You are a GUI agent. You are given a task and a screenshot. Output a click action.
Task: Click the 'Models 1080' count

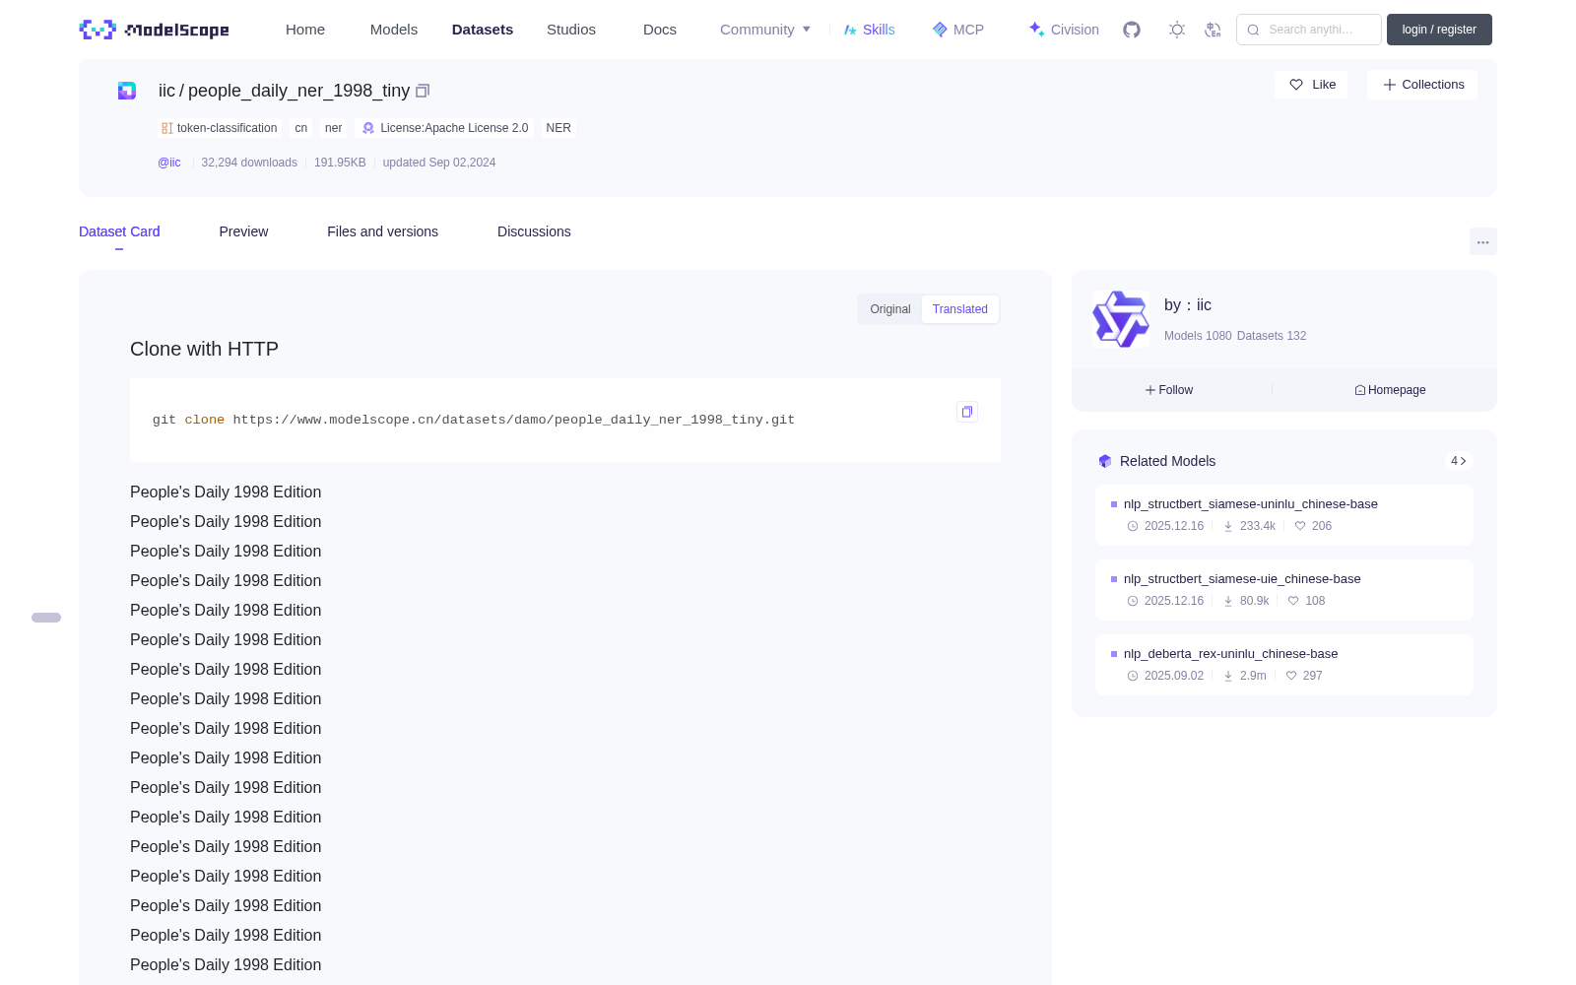(1198, 336)
